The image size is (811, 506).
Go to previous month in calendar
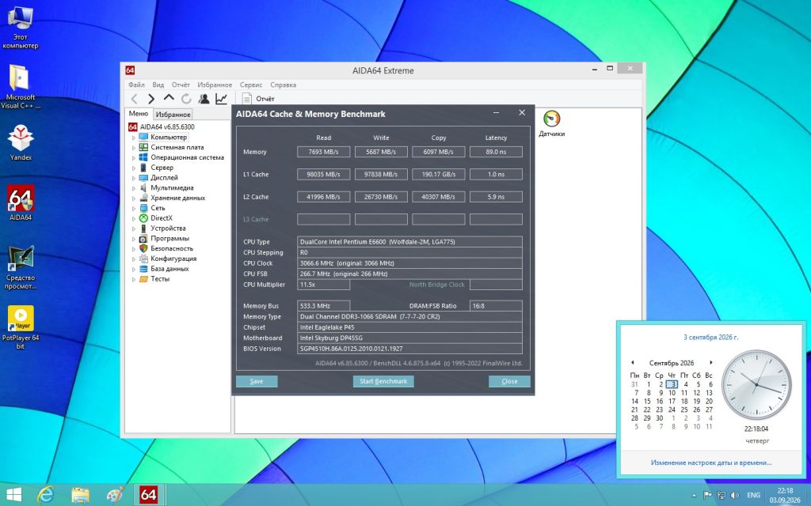(632, 362)
